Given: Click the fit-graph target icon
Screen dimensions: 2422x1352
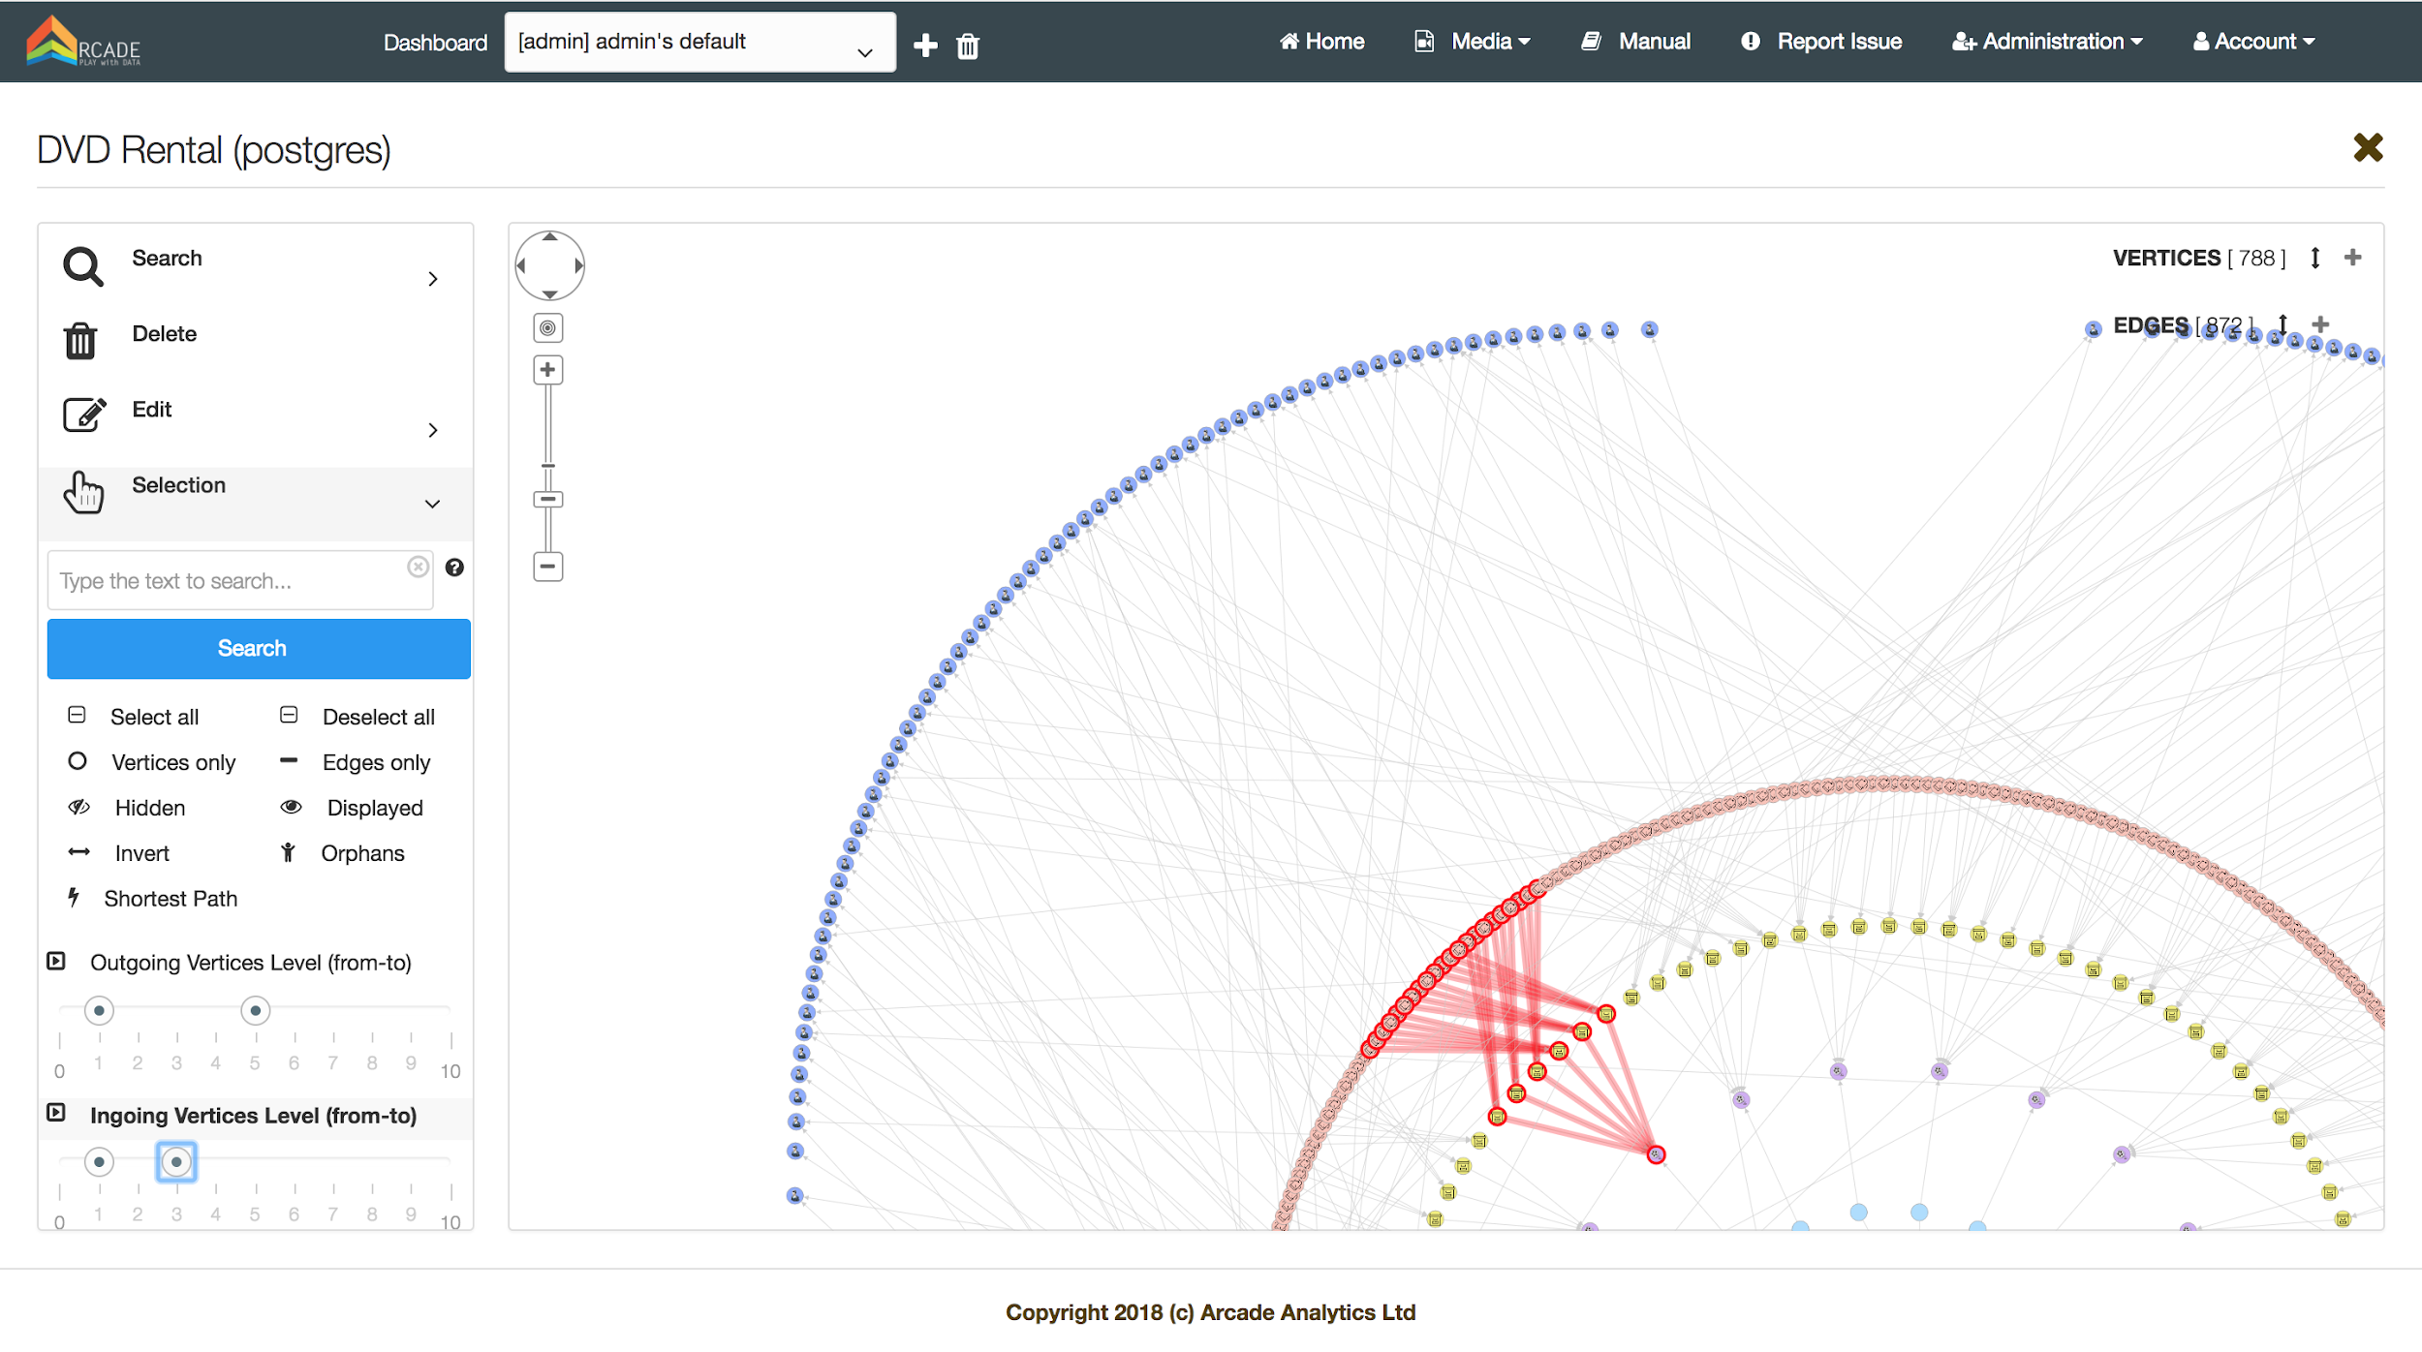Looking at the screenshot, I should (548, 328).
